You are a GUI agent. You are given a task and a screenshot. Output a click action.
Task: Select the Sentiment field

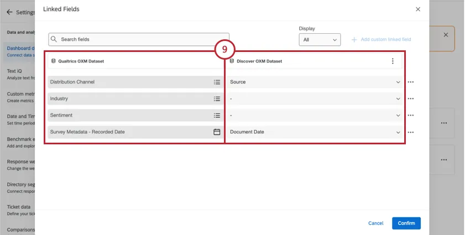[x=135, y=116]
